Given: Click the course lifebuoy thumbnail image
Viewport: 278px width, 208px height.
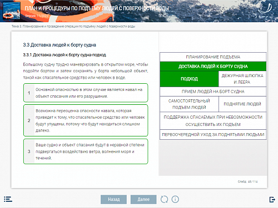Looking at the screenshot, I should (x=12, y=11).
